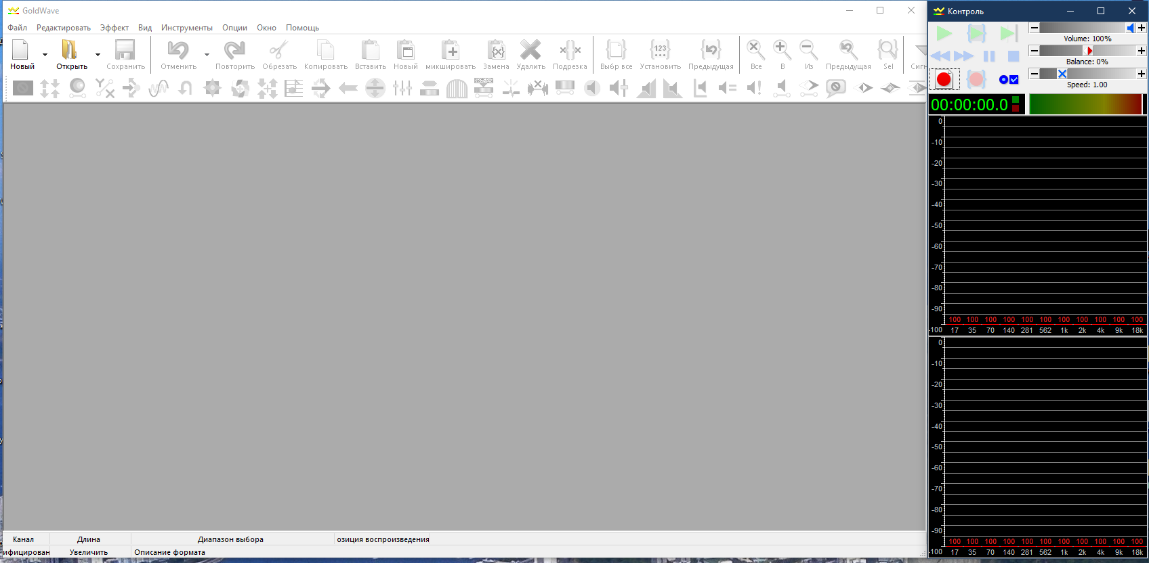Open the dropdown arrow beside Отменить
The image size is (1149, 563).
(x=207, y=55)
